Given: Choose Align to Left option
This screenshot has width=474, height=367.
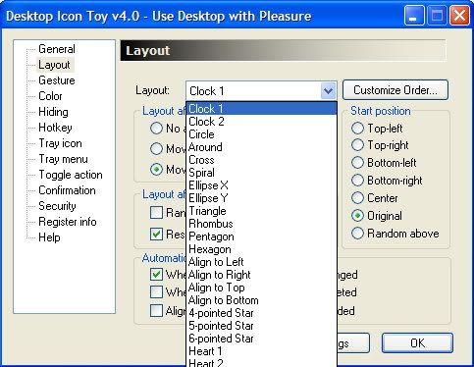Looking at the screenshot, I should [262, 262].
